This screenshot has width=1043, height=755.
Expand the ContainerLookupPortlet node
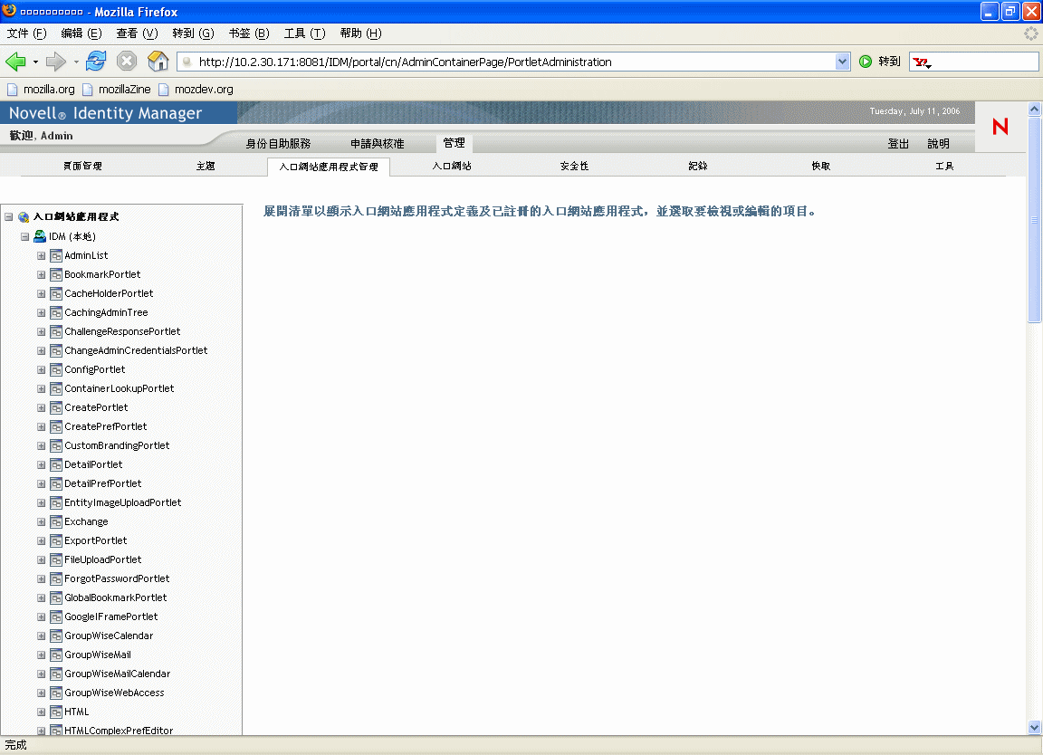coord(42,388)
